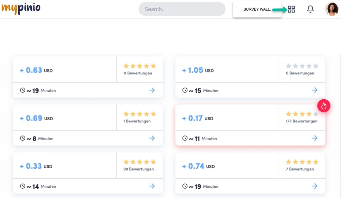Rate the 0 Bewertungen survey's first star
Screen dimensions: 342x198
click(x=288, y=66)
